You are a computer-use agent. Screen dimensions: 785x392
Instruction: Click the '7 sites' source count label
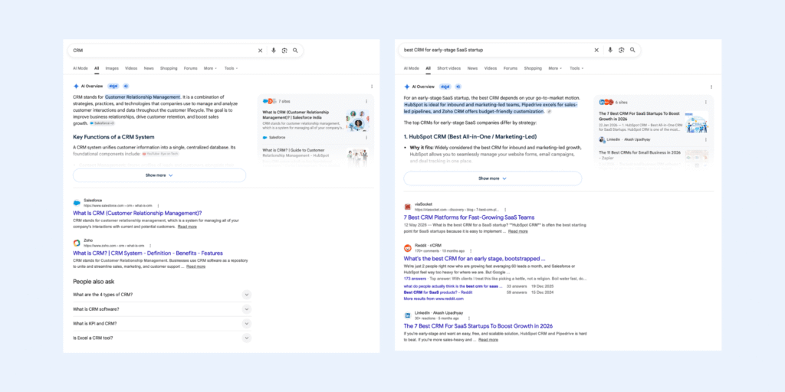(284, 101)
